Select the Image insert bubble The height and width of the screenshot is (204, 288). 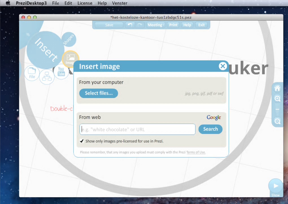71,59
